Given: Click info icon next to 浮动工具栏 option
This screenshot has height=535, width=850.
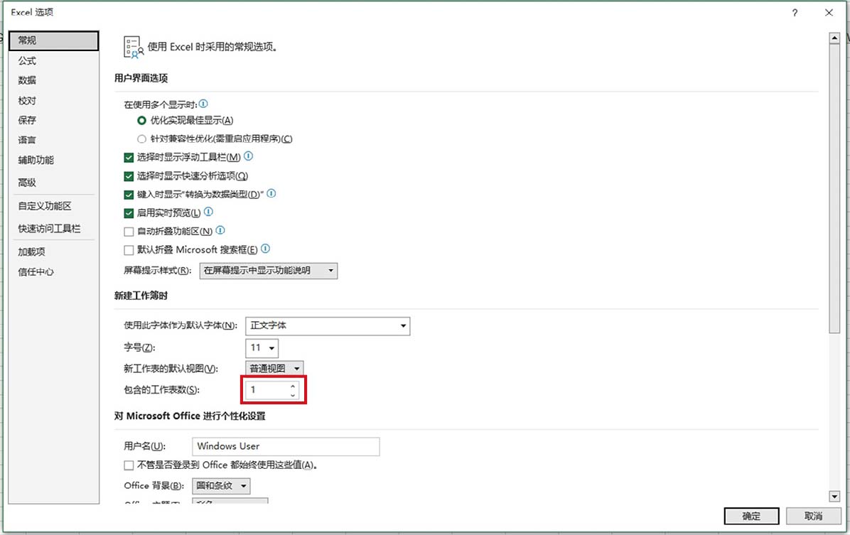Looking at the screenshot, I should coord(248,156).
